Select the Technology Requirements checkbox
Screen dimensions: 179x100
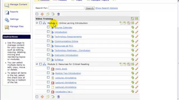point(48,36)
